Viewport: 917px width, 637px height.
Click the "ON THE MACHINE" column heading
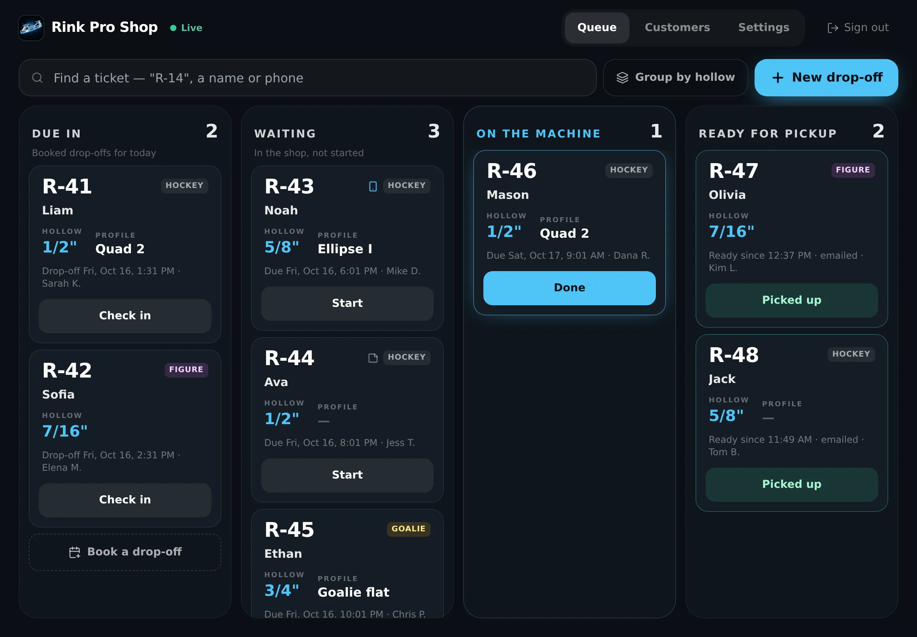point(539,134)
